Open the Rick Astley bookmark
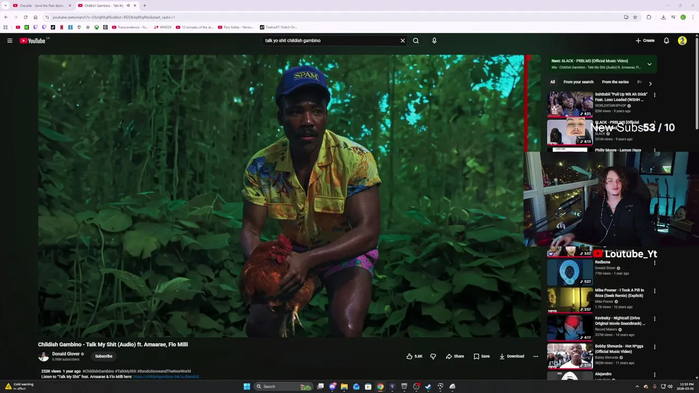The image size is (699, 393). 236,27
